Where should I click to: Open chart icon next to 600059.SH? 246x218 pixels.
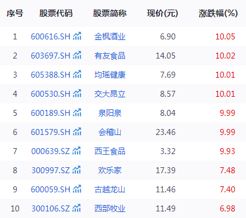[77, 189]
